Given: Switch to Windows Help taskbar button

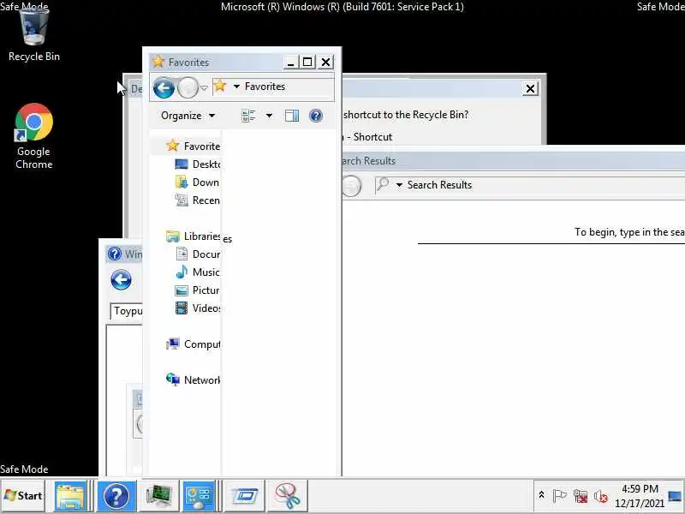Looking at the screenshot, I should point(116,496).
